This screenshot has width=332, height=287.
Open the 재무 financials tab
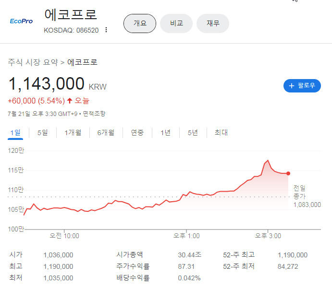(213, 23)
